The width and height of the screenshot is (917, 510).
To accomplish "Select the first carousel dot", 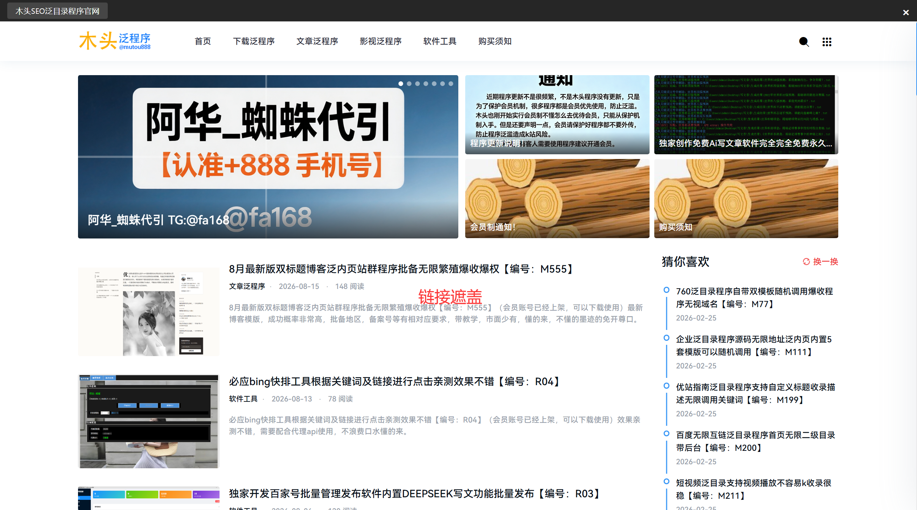I will pos(401,83).
